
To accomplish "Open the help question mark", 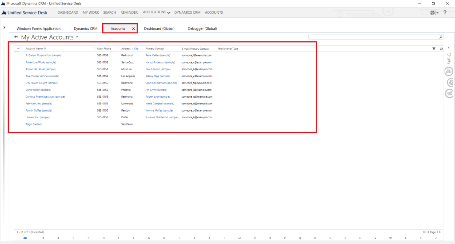I will (x=445, y=12).
